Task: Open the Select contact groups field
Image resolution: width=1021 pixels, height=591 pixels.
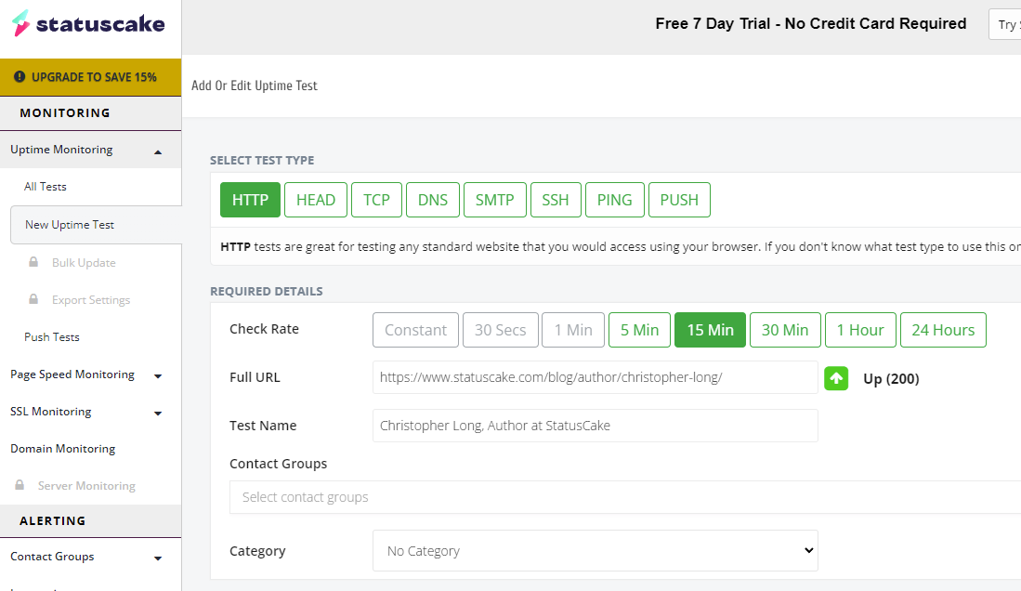Action: [x=625, y=497]
